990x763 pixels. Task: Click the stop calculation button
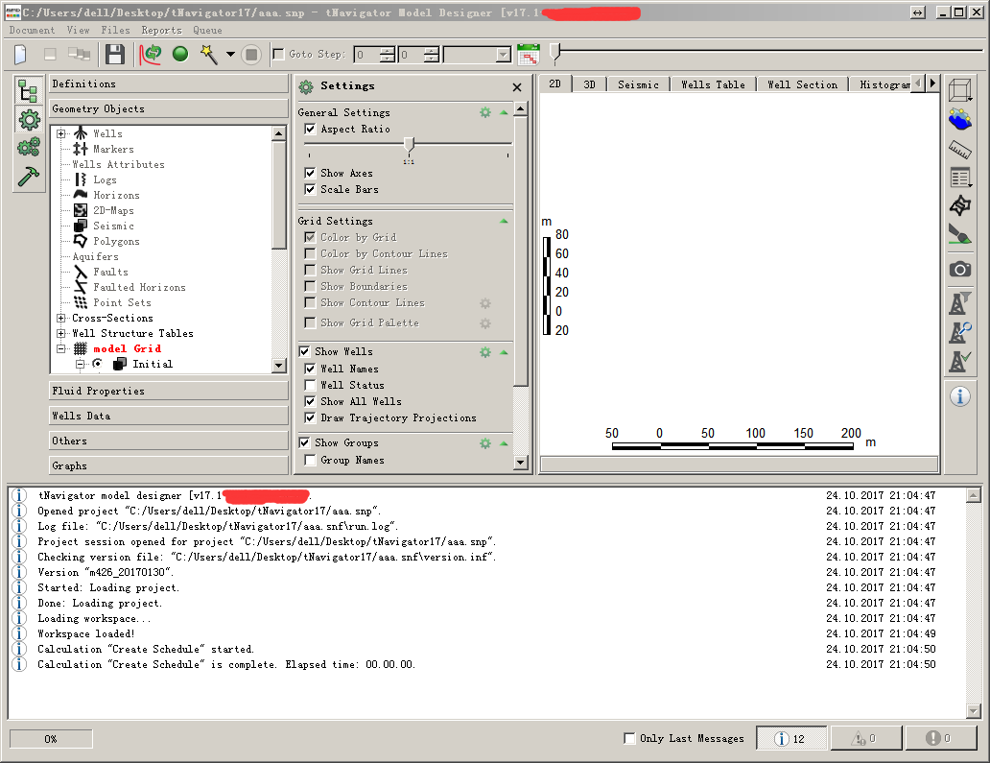coord(251,55)
